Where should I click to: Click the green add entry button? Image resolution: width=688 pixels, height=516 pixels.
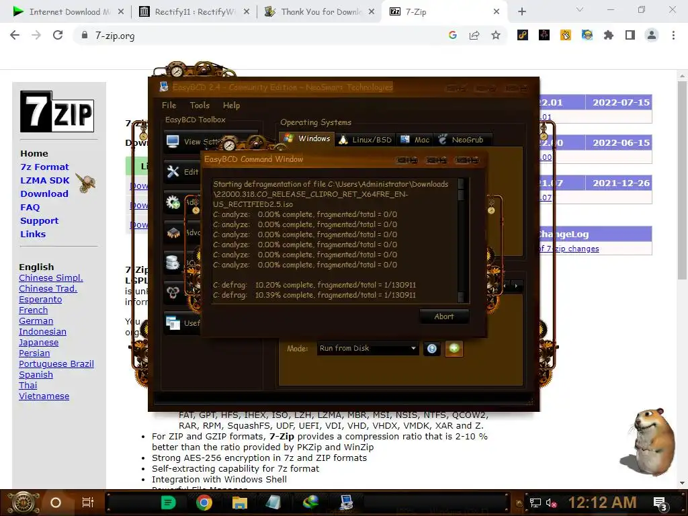454,349
